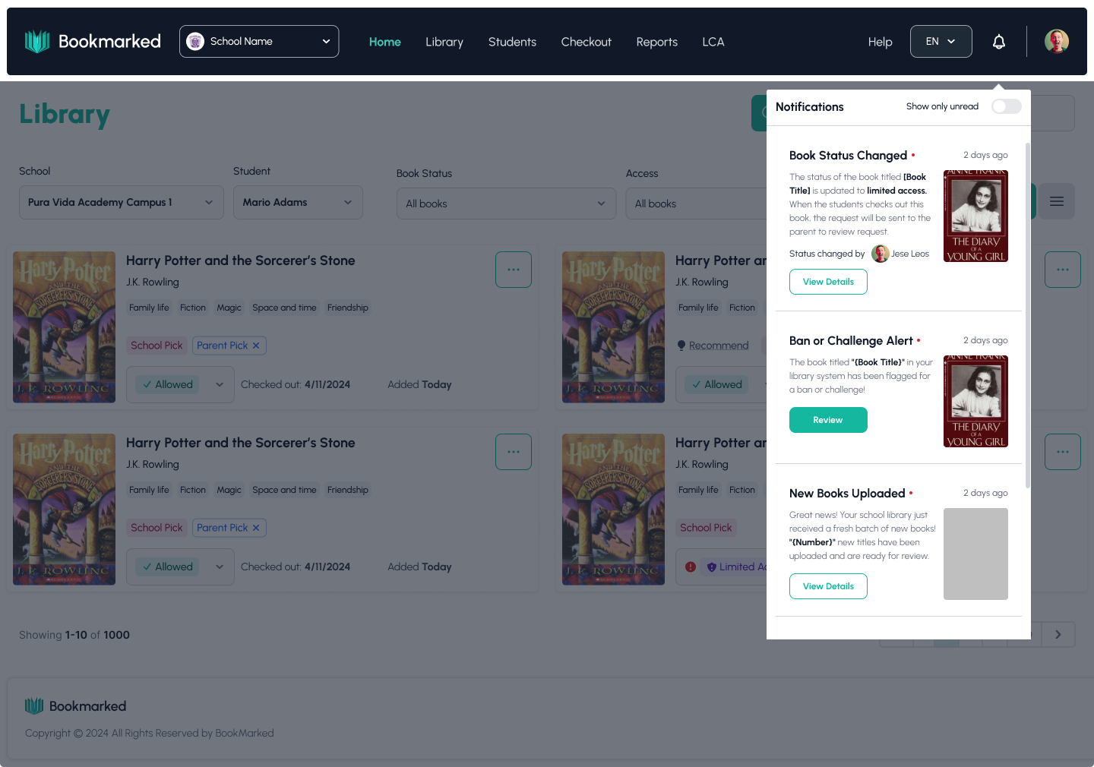
Task: Click the Anne Frank diary cover thumbnail
Action: point(975,216)
